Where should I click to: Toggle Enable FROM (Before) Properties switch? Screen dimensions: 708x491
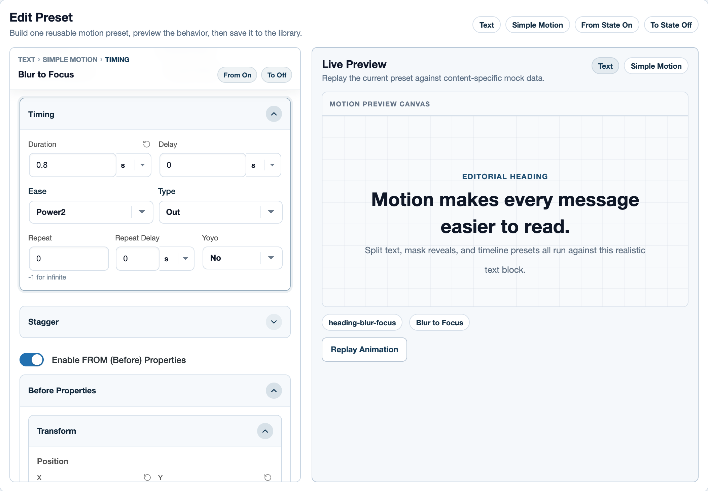pyautogui.click(x=32, y=360)
